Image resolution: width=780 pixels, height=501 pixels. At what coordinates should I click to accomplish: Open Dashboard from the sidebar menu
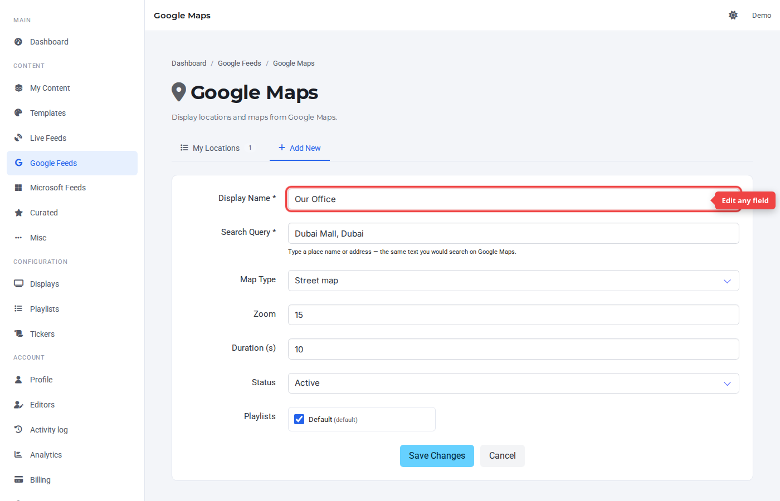72,42
